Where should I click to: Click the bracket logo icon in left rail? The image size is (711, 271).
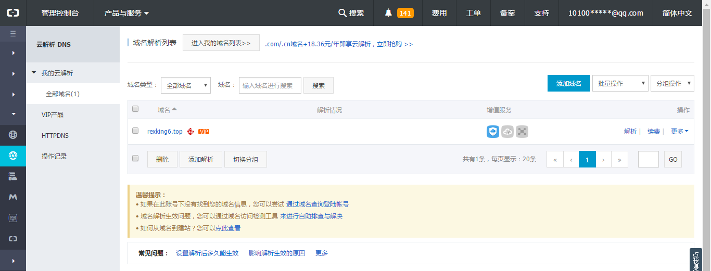[x=13, y=239]
